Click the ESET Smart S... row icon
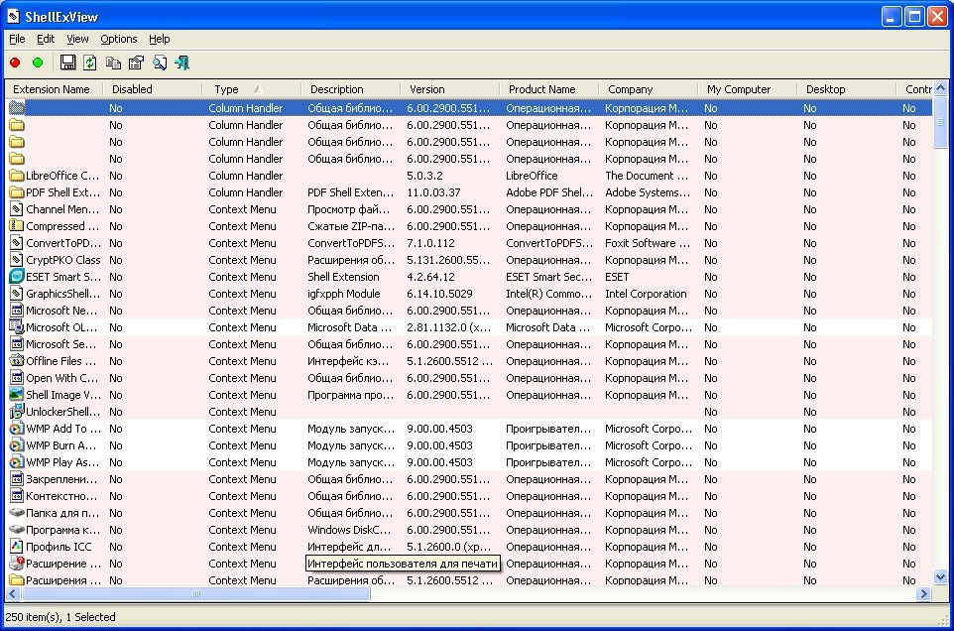Screen dimensions: 954x631 (x=17, y=277)
